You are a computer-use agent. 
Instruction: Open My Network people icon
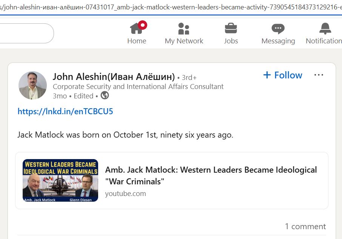[x=184, y=29]
